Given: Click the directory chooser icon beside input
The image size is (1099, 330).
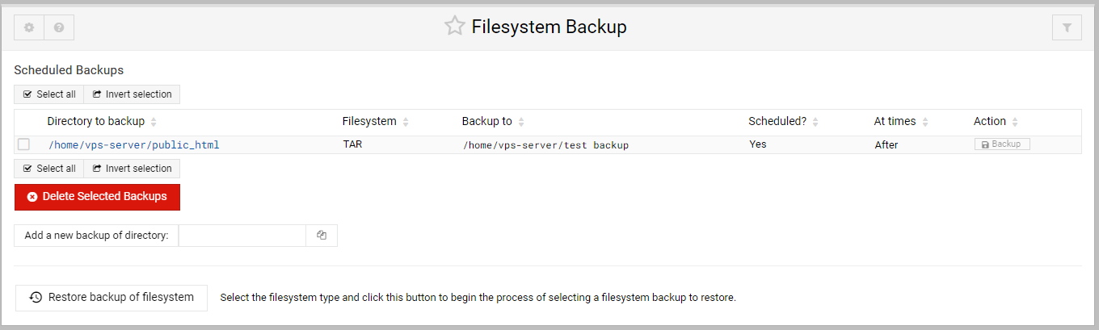Looking at the screenshot, I should coord(322,236).
